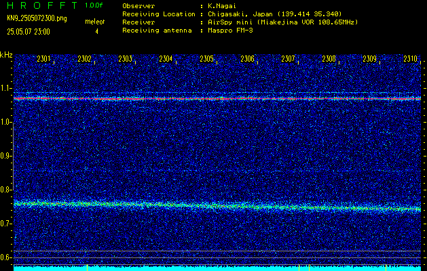Select the version label 1.0.0f
Viewport: 427px width, 271px height.
pos(94,5)
